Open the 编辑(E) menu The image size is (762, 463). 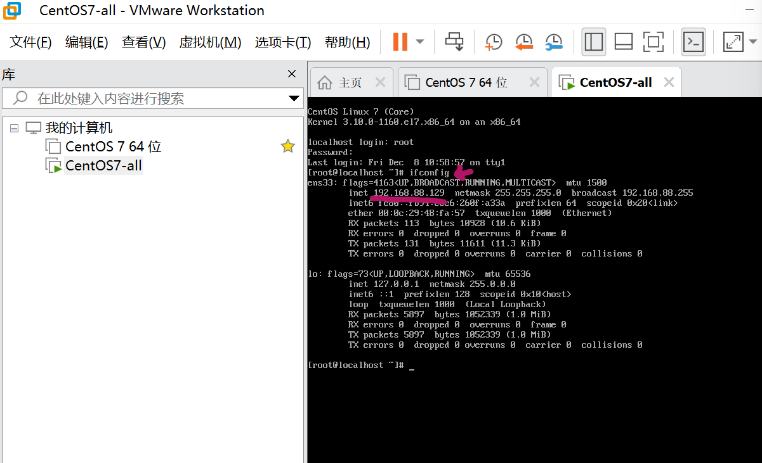tap(87, 42)
